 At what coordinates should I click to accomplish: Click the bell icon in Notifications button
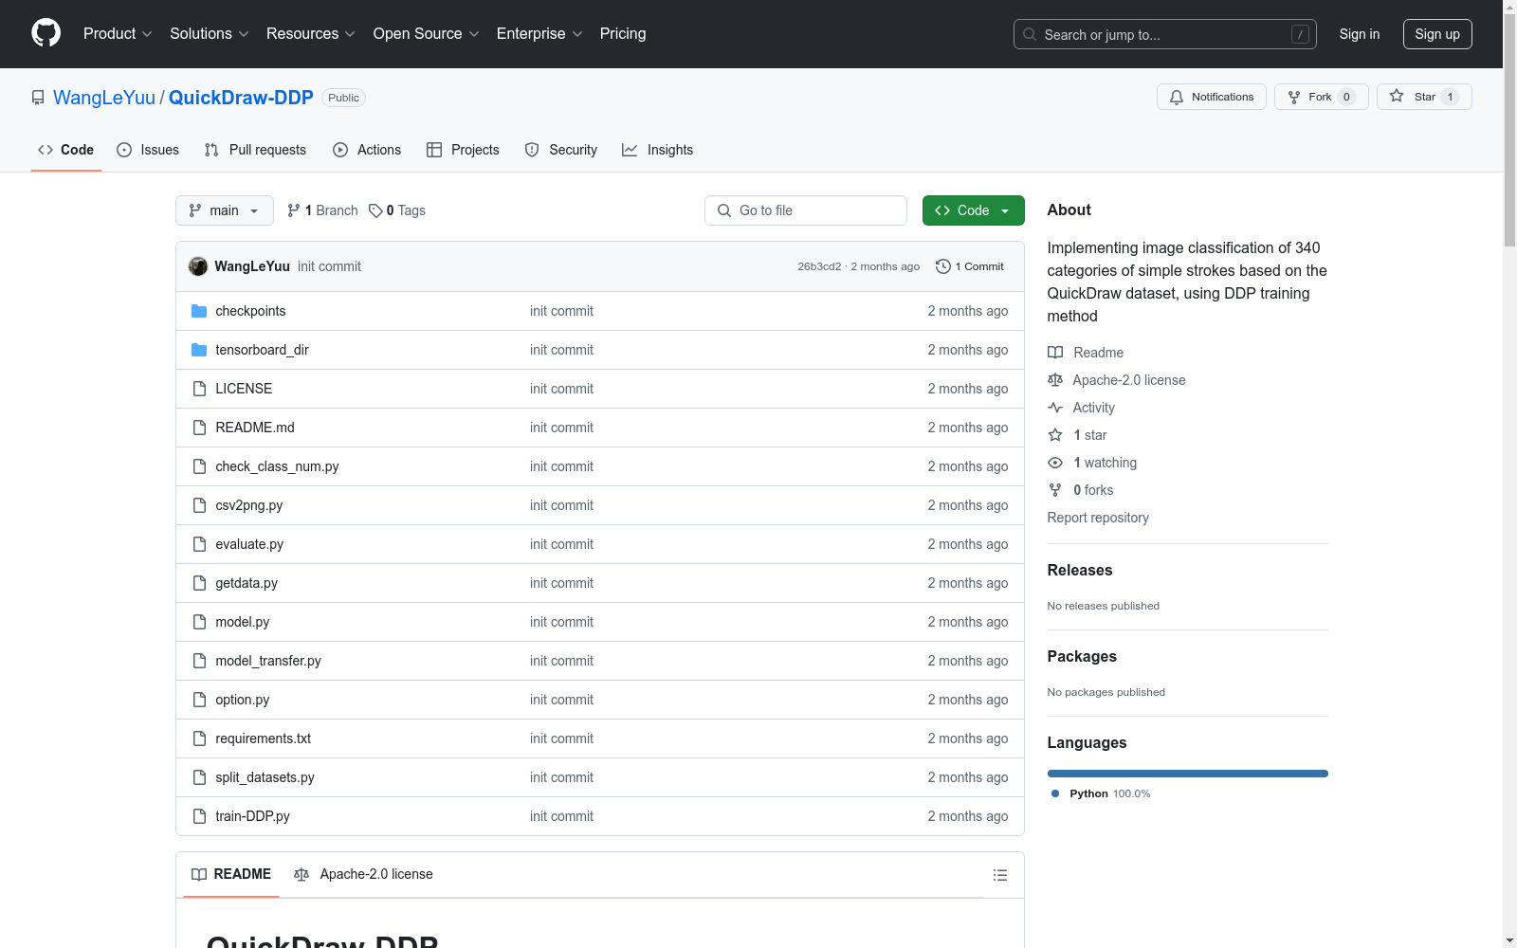(1177, 97)
